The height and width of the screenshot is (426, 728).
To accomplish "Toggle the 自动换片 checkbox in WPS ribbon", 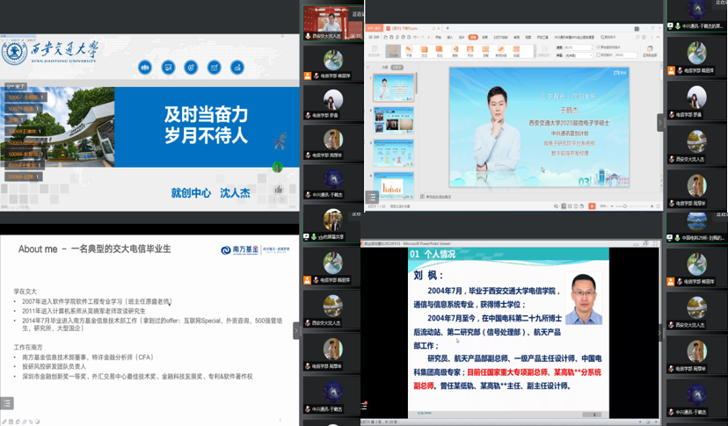I will pos(598,54).
